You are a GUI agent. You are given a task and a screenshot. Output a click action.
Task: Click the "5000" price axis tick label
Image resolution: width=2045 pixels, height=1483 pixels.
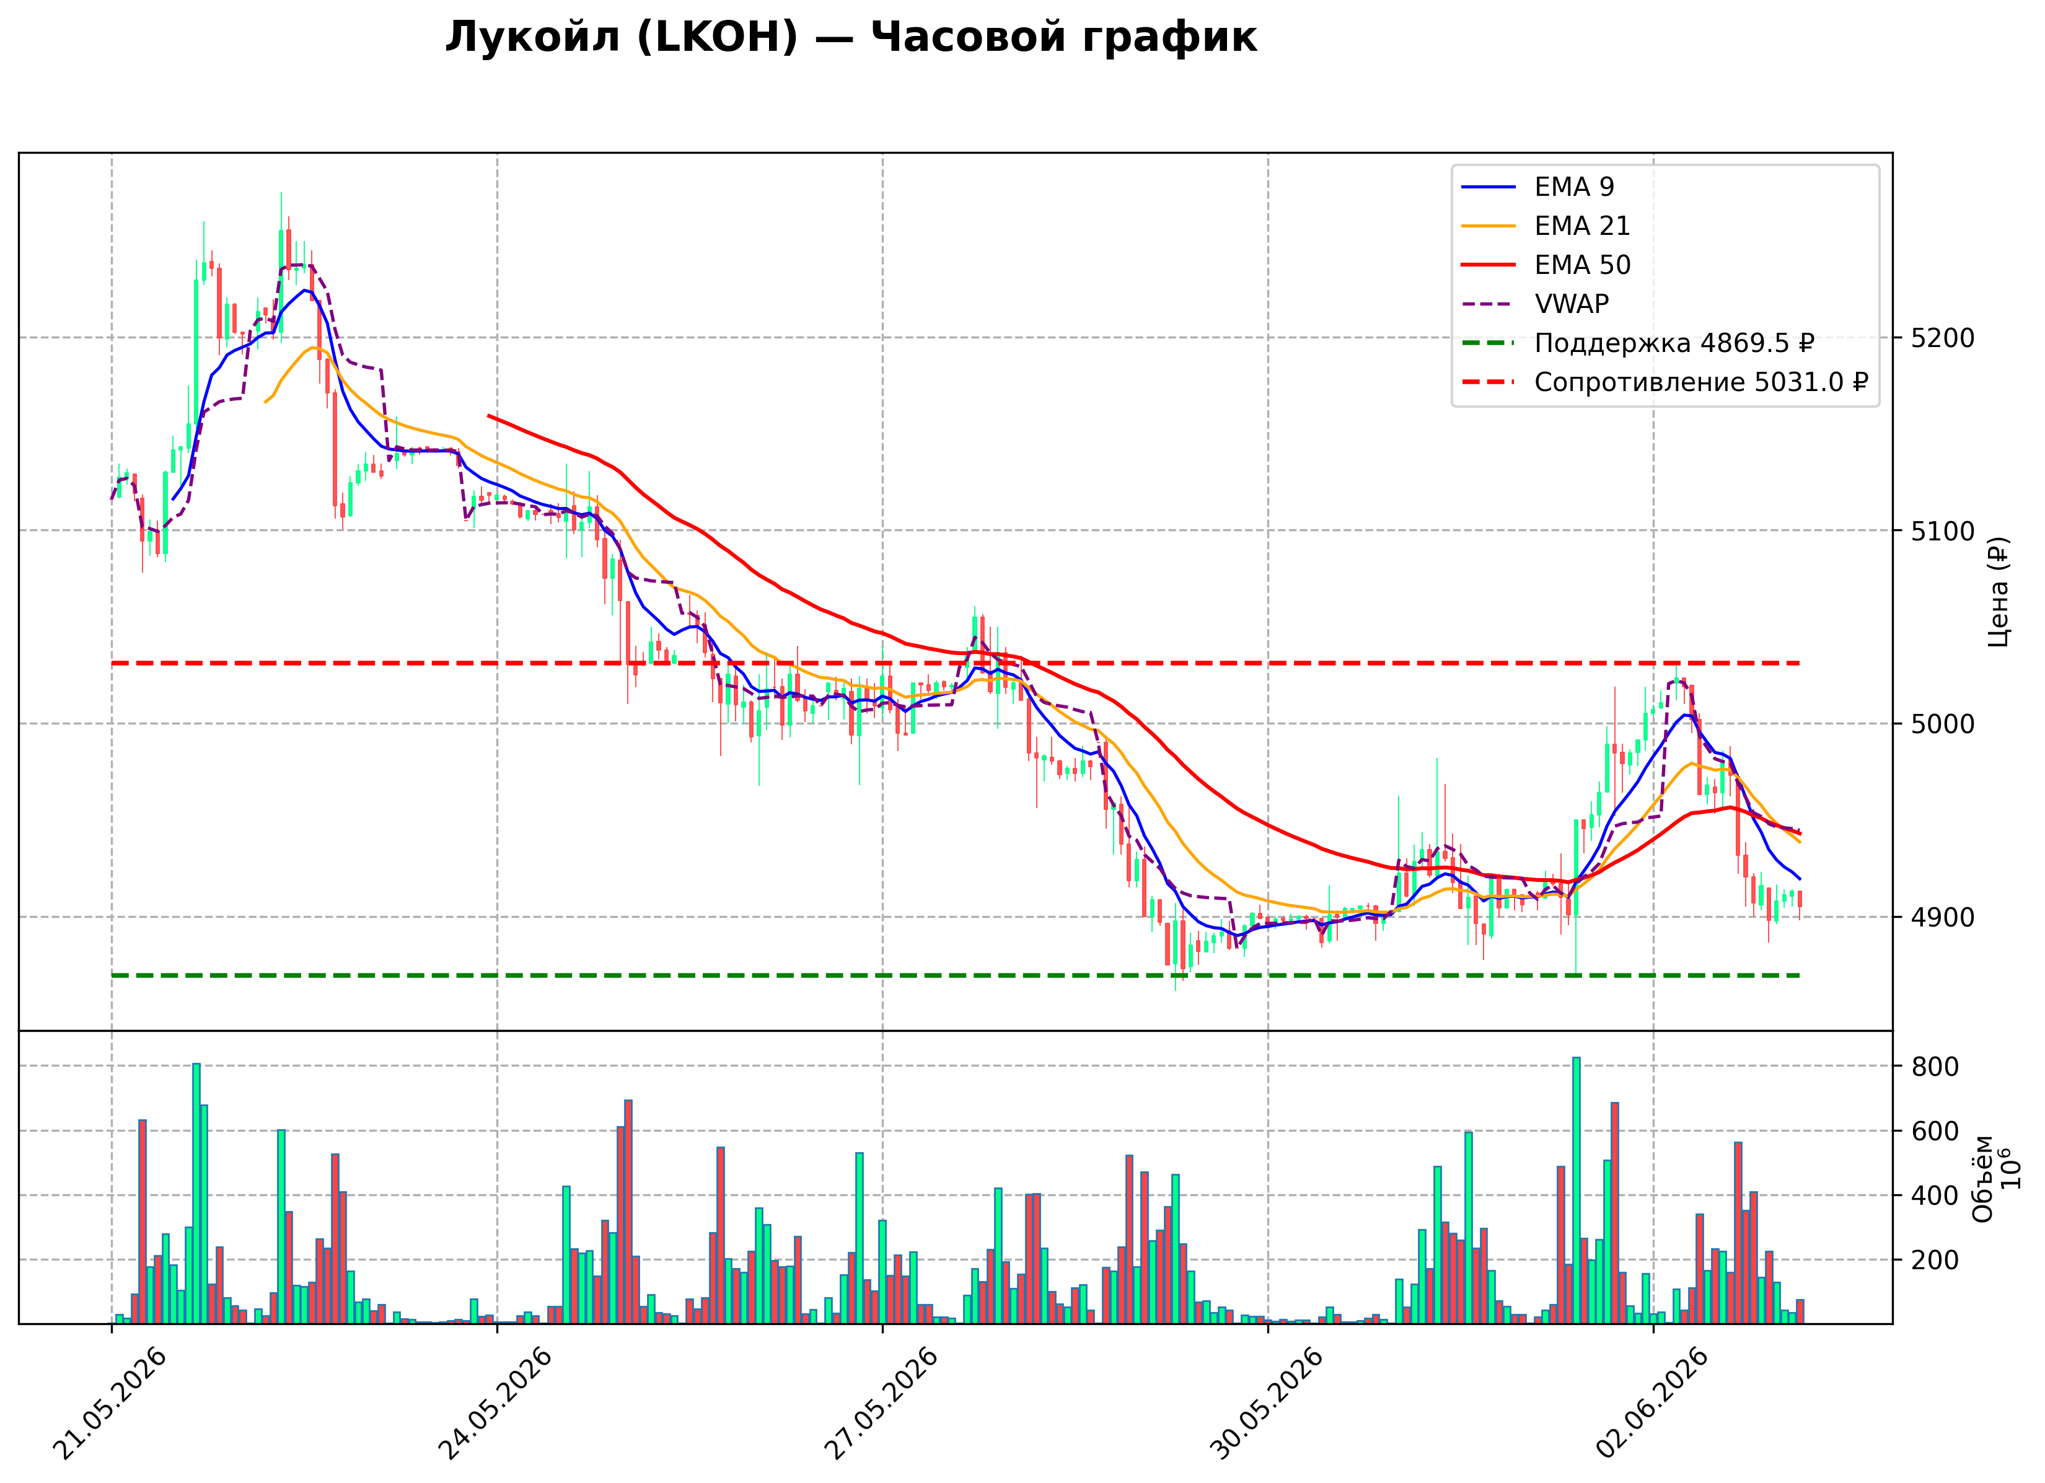click(x=1942, y=724)
